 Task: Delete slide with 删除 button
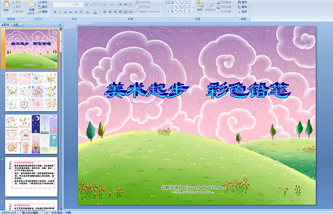click(x=43, y=11)
